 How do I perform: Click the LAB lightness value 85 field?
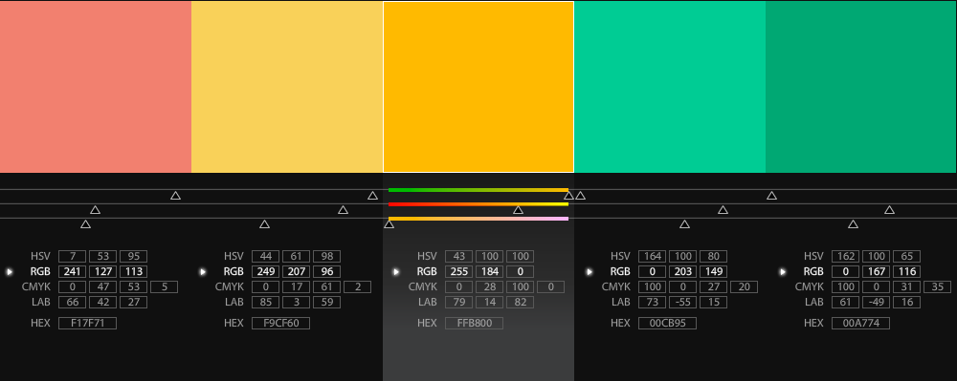[x=266, y=302]
